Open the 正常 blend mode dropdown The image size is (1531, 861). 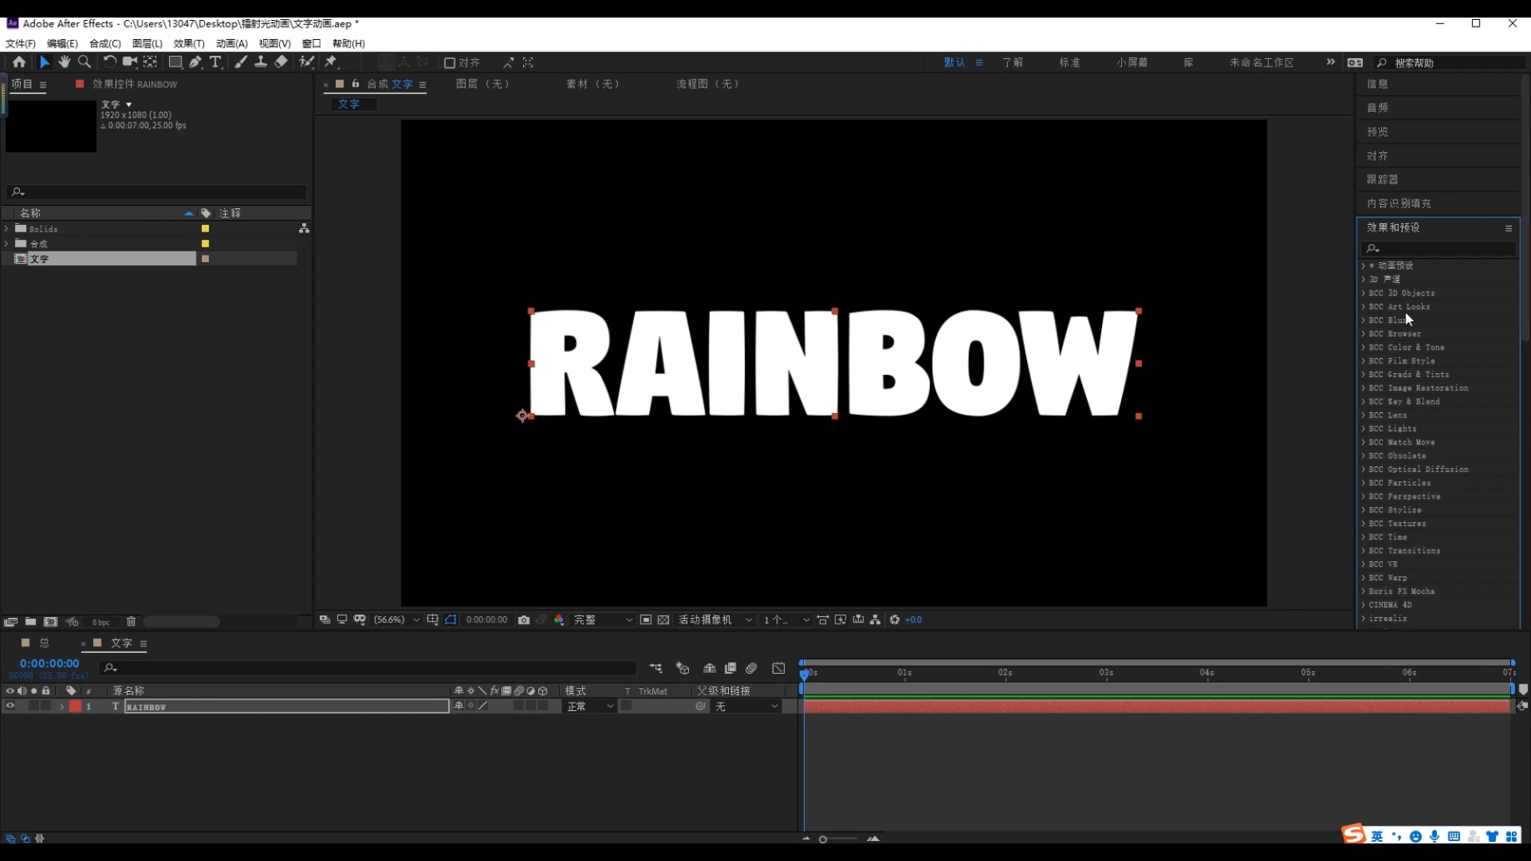click(590, 706)
